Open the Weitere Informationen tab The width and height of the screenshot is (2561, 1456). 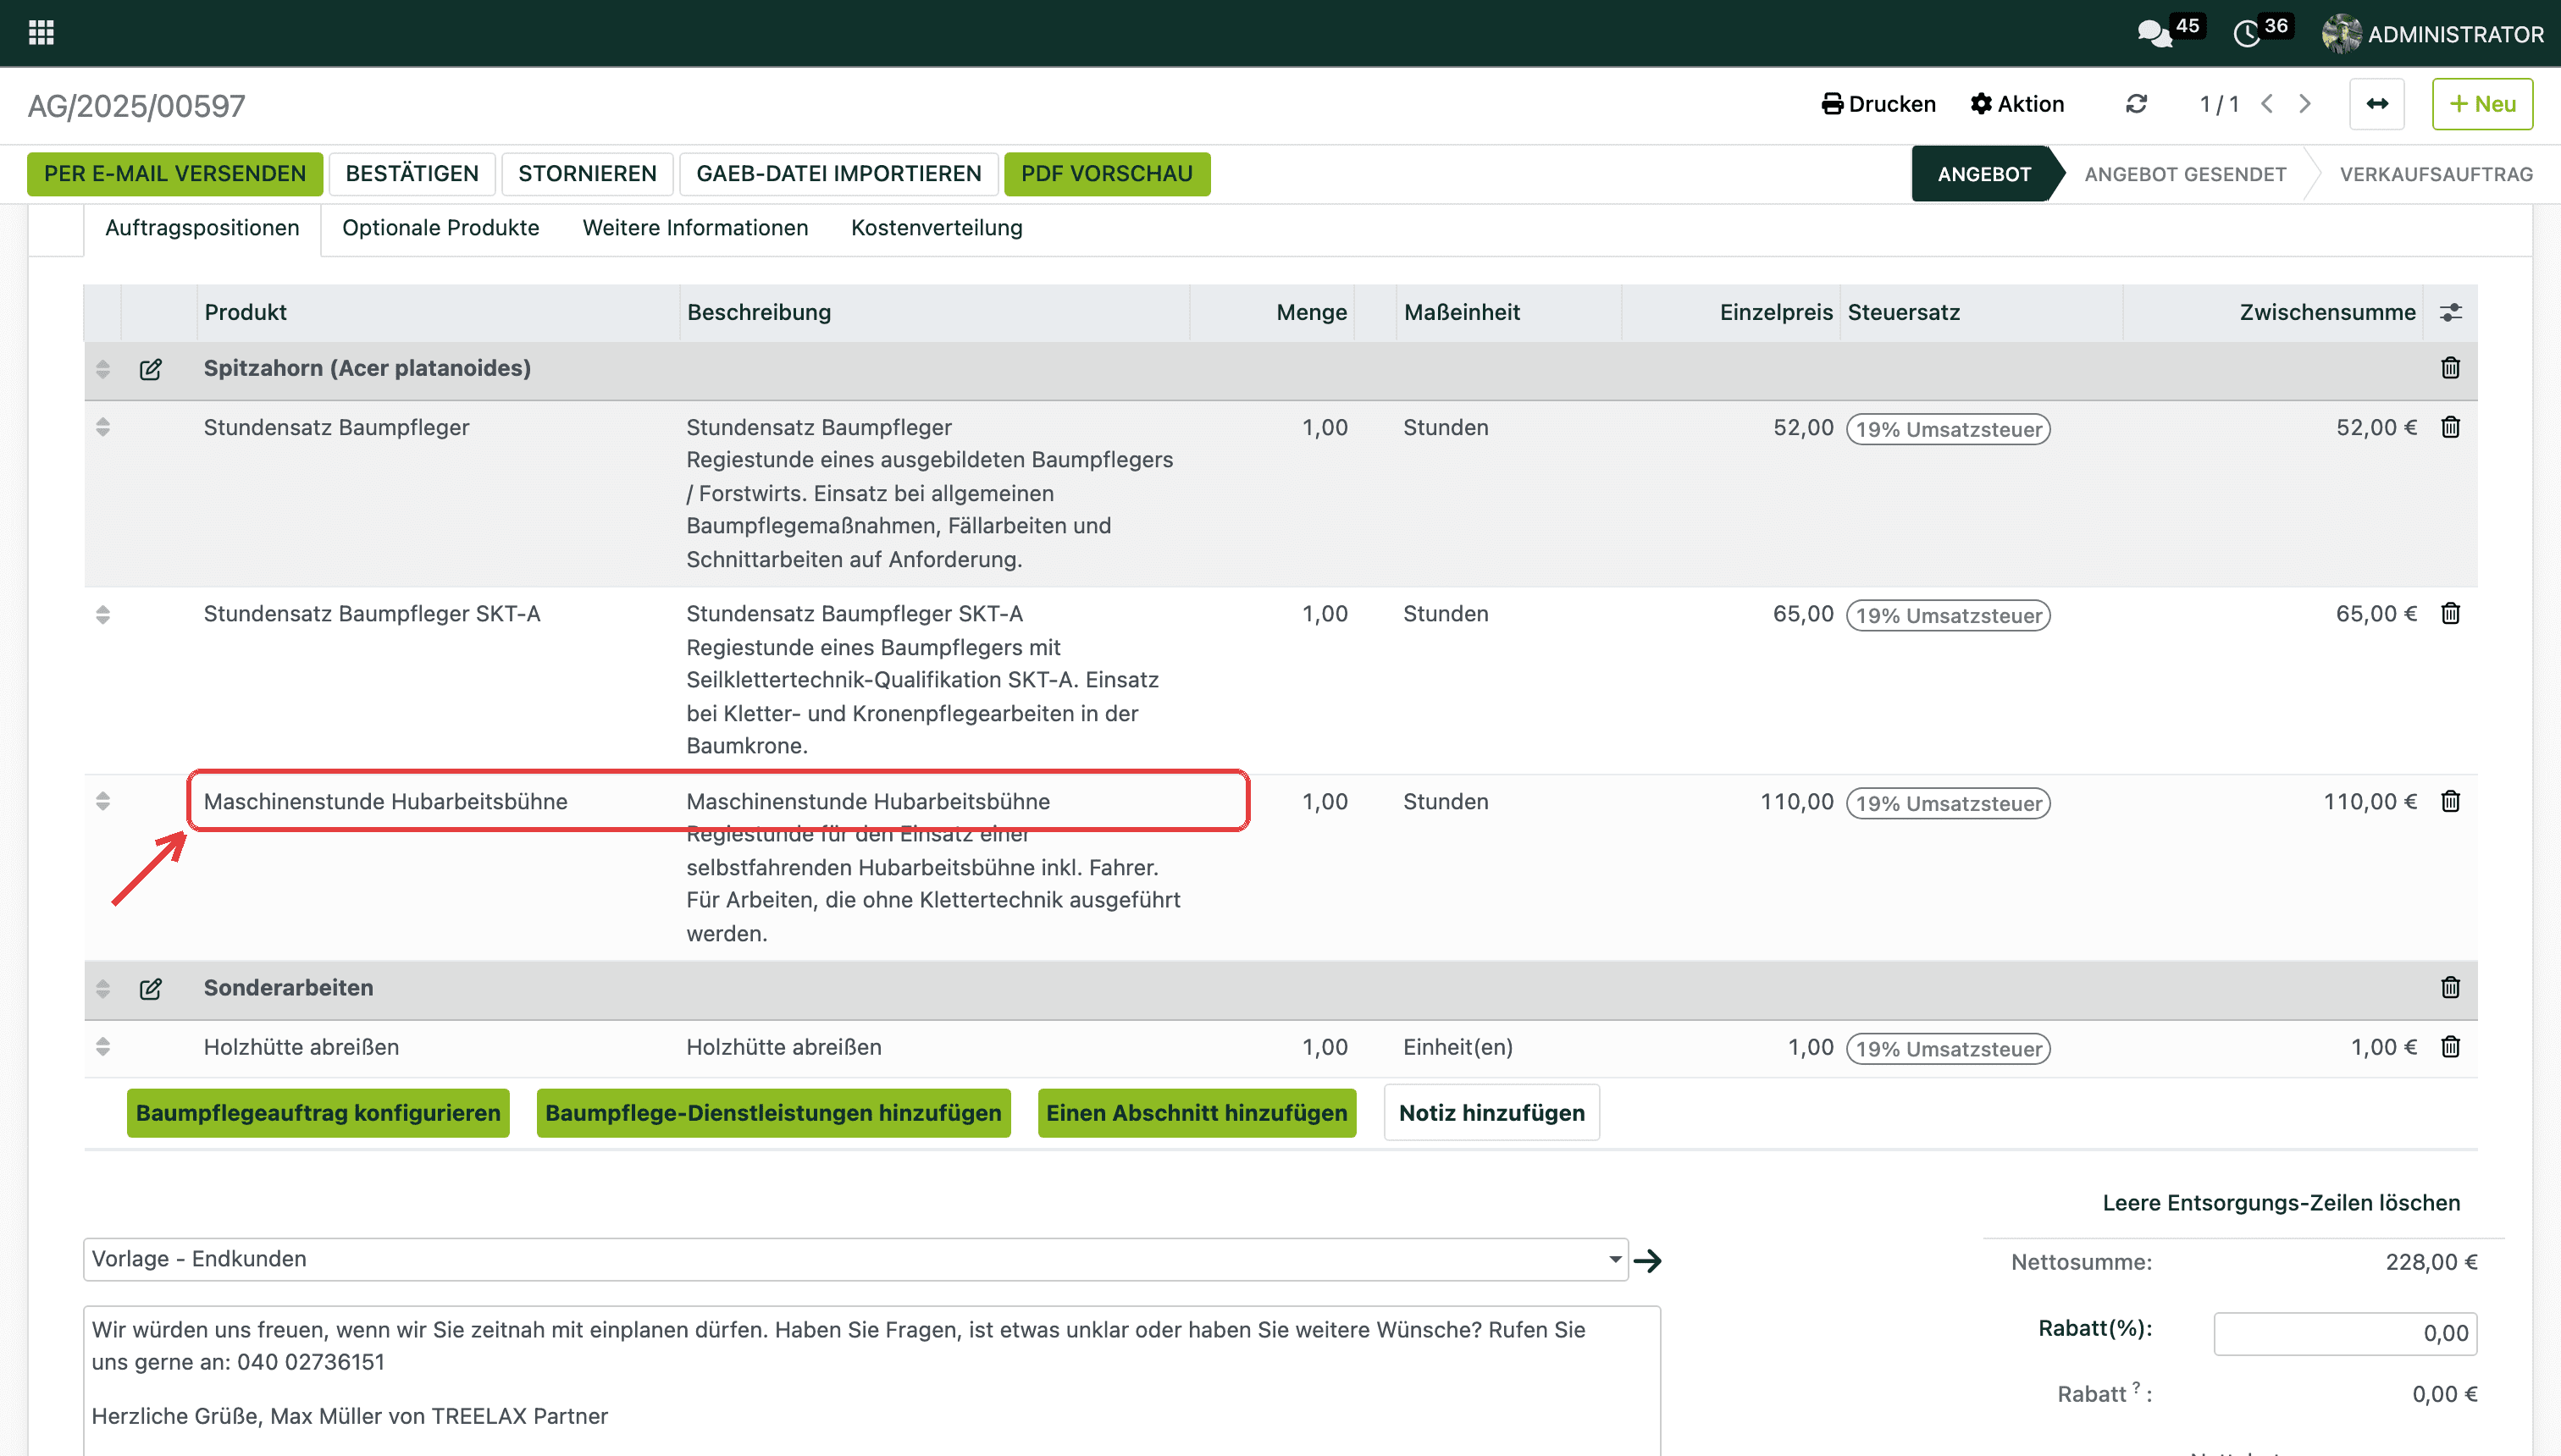point(695,228)
